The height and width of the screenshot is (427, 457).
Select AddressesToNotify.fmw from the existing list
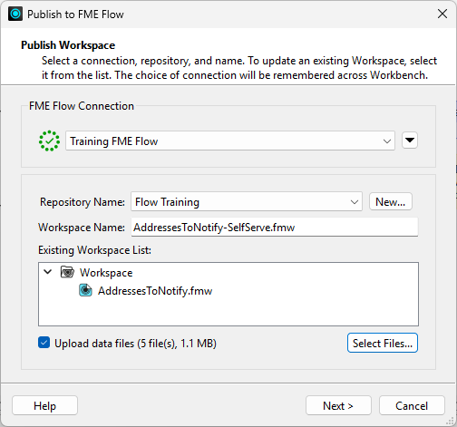[x=155, y=291]
